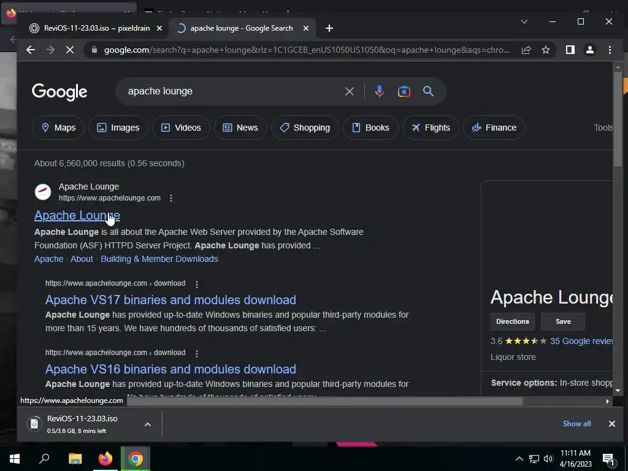Open the tab search dropdown arrow

524,21
